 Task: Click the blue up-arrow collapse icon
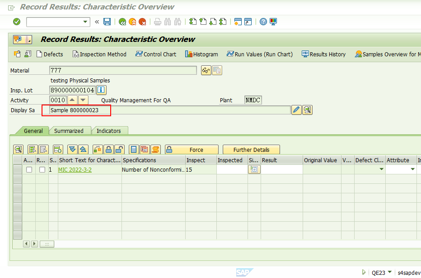pyautogui.click(x=83, y=150)
